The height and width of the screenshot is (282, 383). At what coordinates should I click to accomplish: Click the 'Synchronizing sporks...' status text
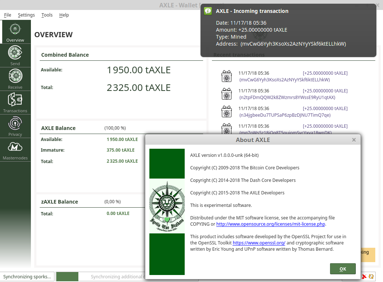(27, 276)
